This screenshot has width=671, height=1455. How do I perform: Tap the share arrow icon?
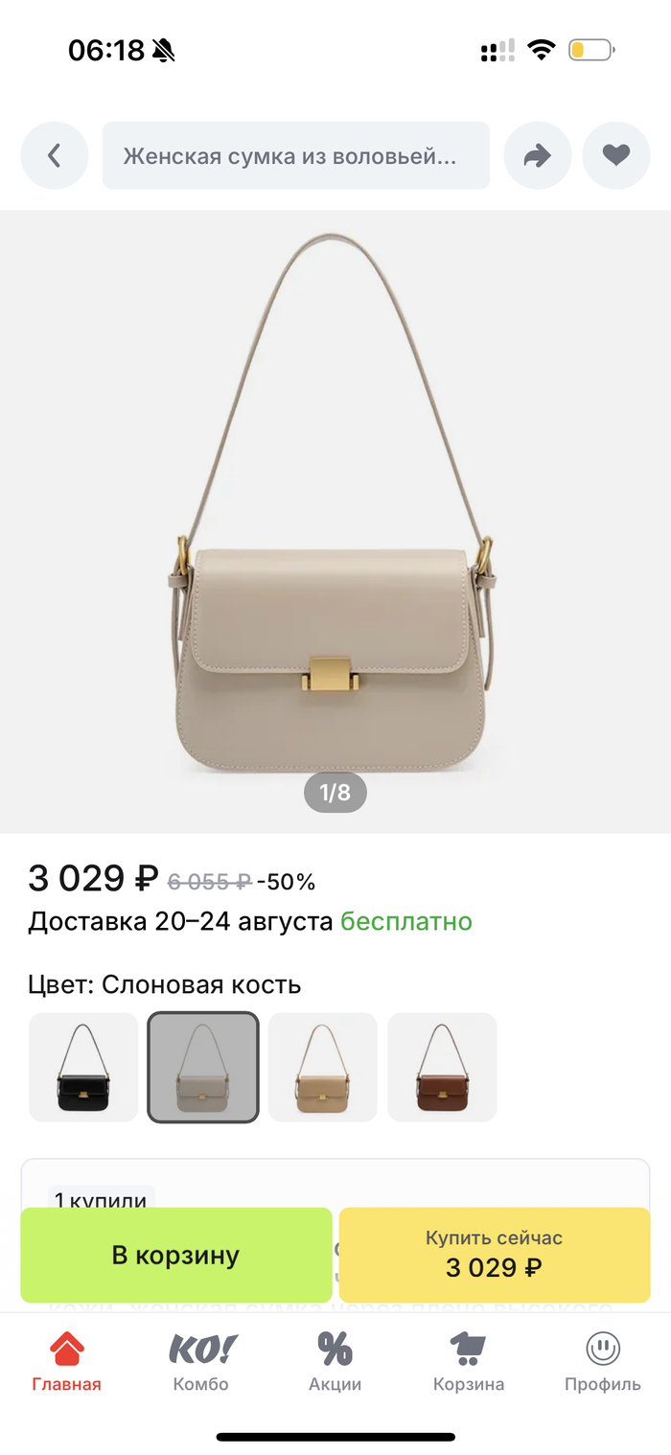[538, 155]
